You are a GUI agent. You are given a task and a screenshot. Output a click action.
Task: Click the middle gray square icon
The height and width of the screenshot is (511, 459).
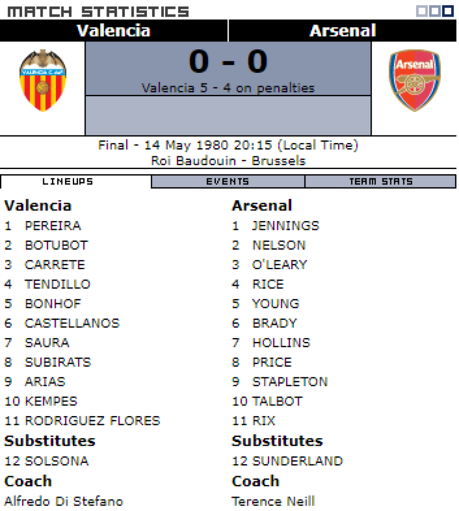click(x=434, y=11)
